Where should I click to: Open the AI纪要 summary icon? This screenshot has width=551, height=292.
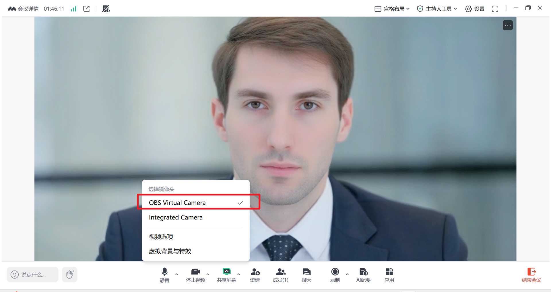pos(363,275)
